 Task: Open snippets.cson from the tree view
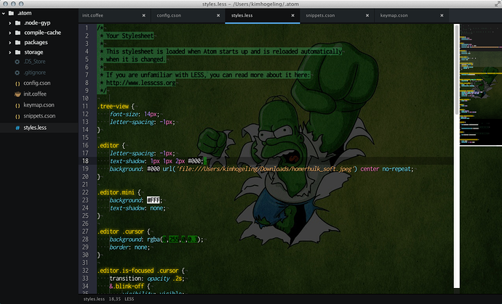(39, 116)
